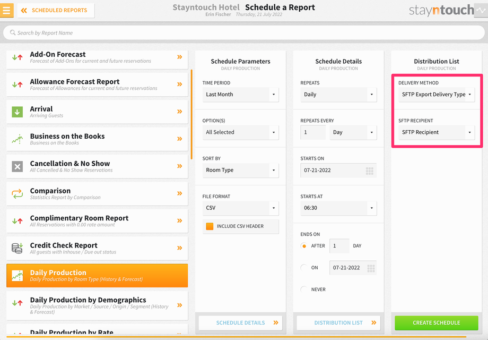Screen dimensions: 488x340
Task: Click the green Arrival down-arrow icon
Action: 18,112
